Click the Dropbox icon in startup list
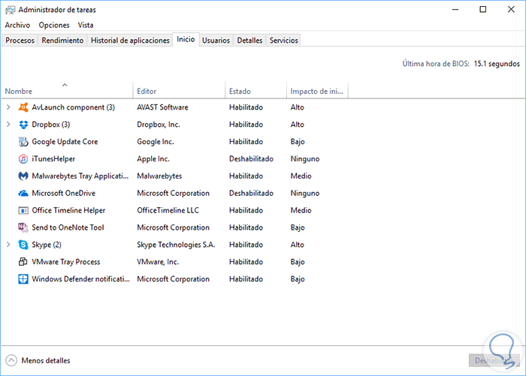 coord(24,125)
